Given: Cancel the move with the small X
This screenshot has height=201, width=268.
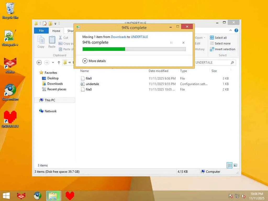Looking at the screenshot, I should [183, 43].
